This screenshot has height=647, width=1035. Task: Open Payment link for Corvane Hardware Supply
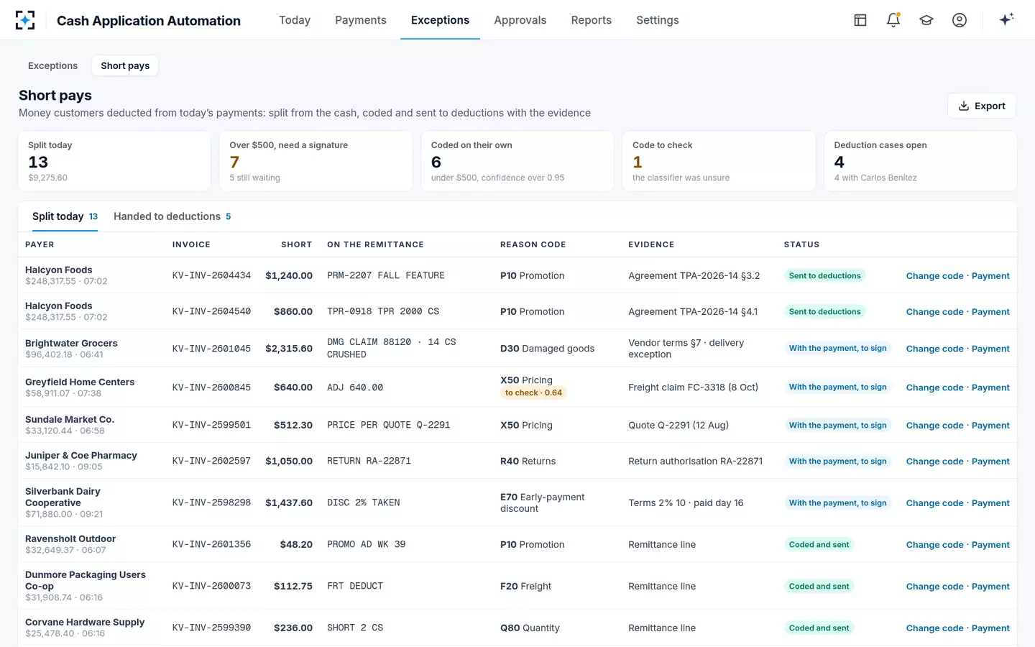click(x=990, y=628)
